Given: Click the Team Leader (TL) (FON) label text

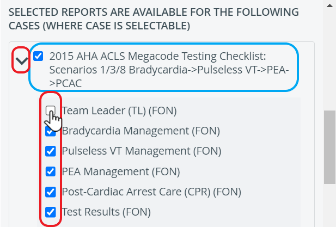Looking at the screenshot, I should pyautogui.click(x=119, y=111).
